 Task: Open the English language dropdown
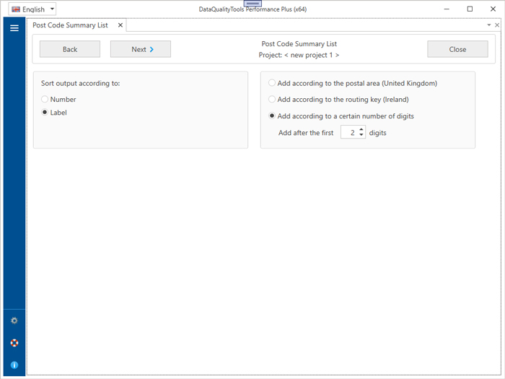point(52,9)
